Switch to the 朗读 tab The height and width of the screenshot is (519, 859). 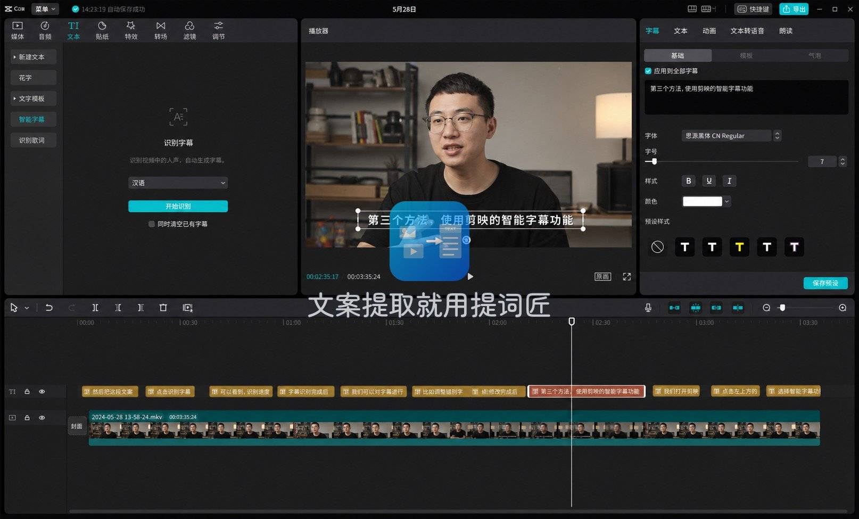point(786,31)
